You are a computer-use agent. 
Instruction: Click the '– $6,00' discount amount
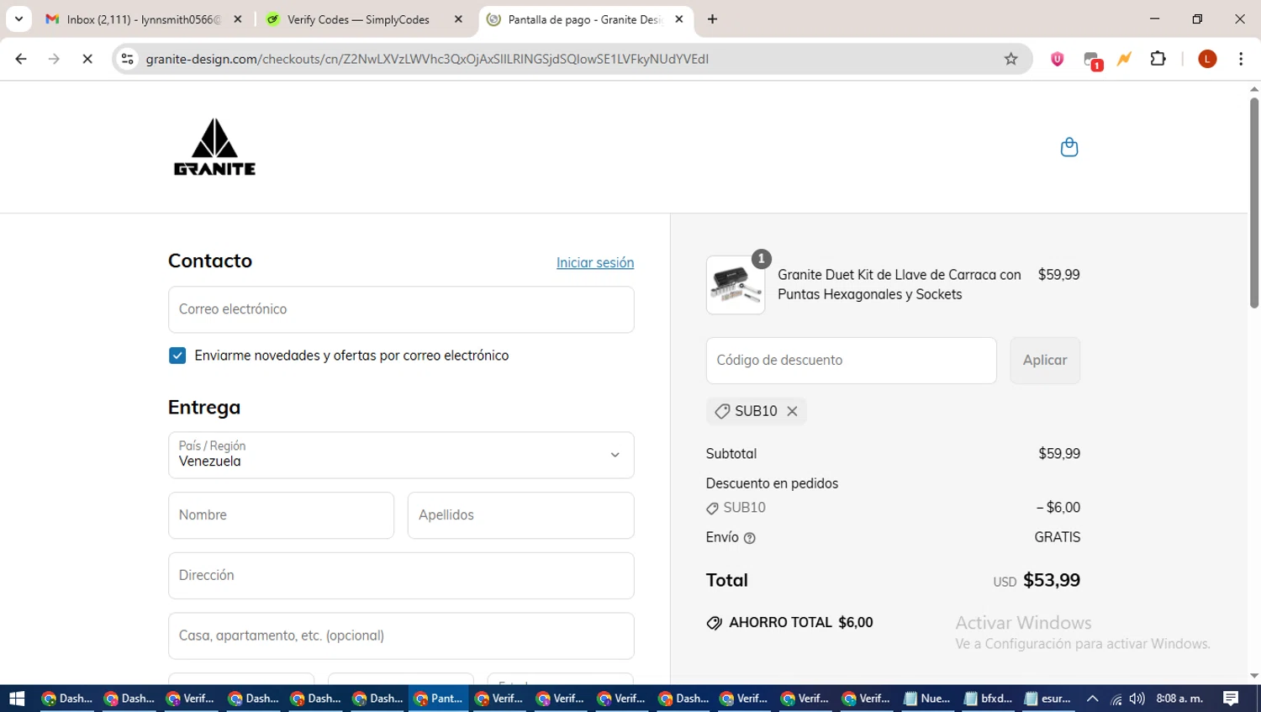click(1058, 508)
